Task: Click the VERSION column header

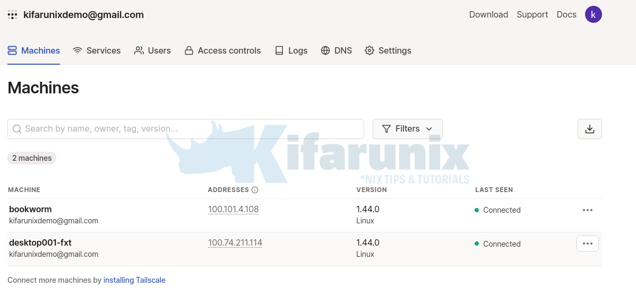Action: tap(372, 190)
